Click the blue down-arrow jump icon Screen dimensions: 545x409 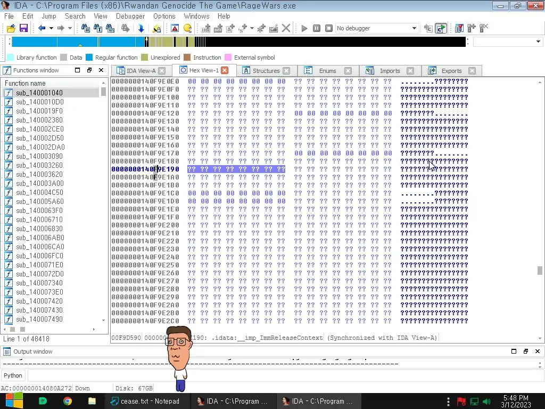[141, 28]
